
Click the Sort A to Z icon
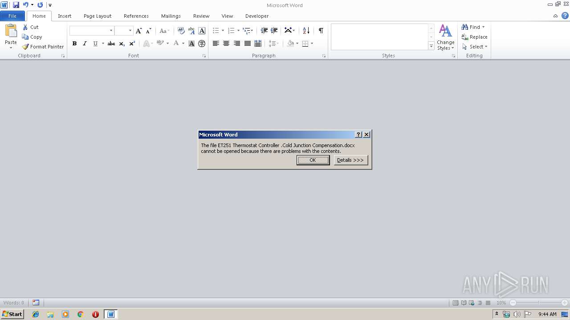click(x=306, y=31)
